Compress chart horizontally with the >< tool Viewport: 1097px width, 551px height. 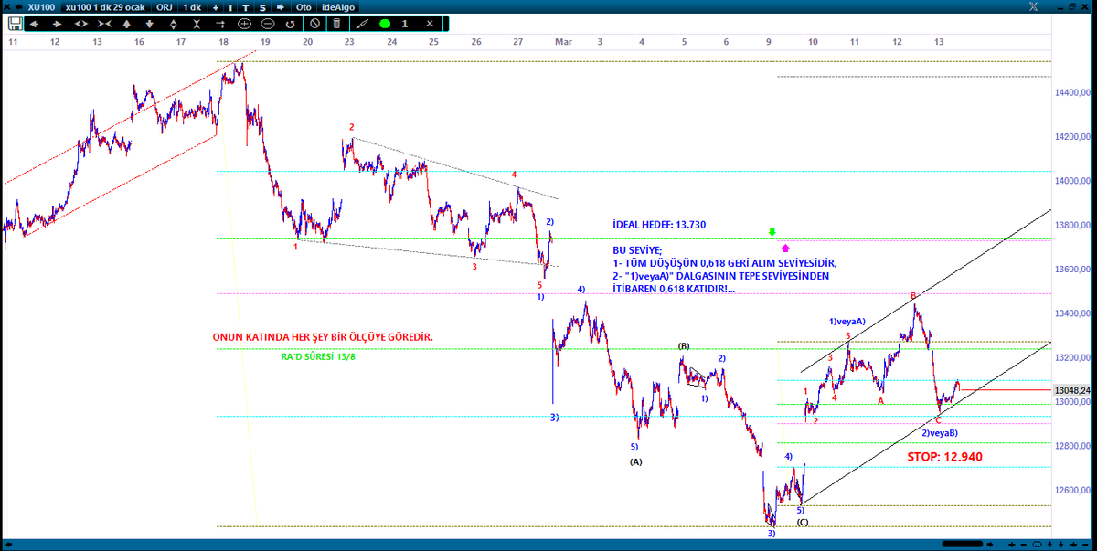(104, 24)
